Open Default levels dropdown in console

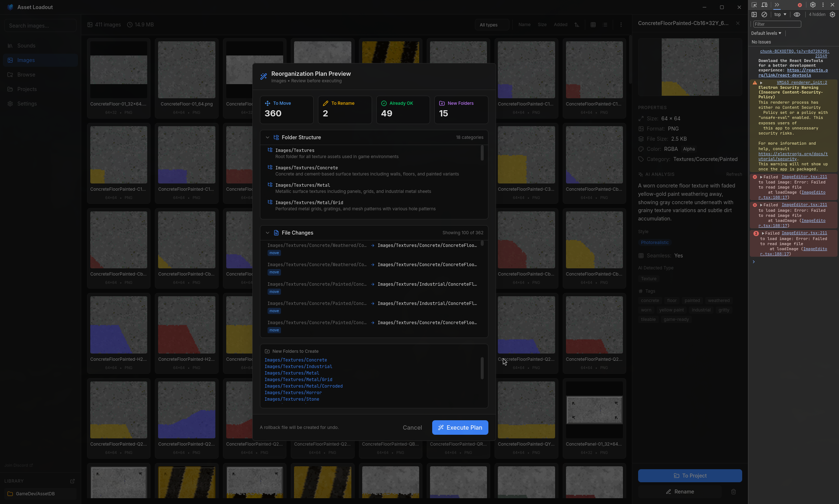coord(766,33)
